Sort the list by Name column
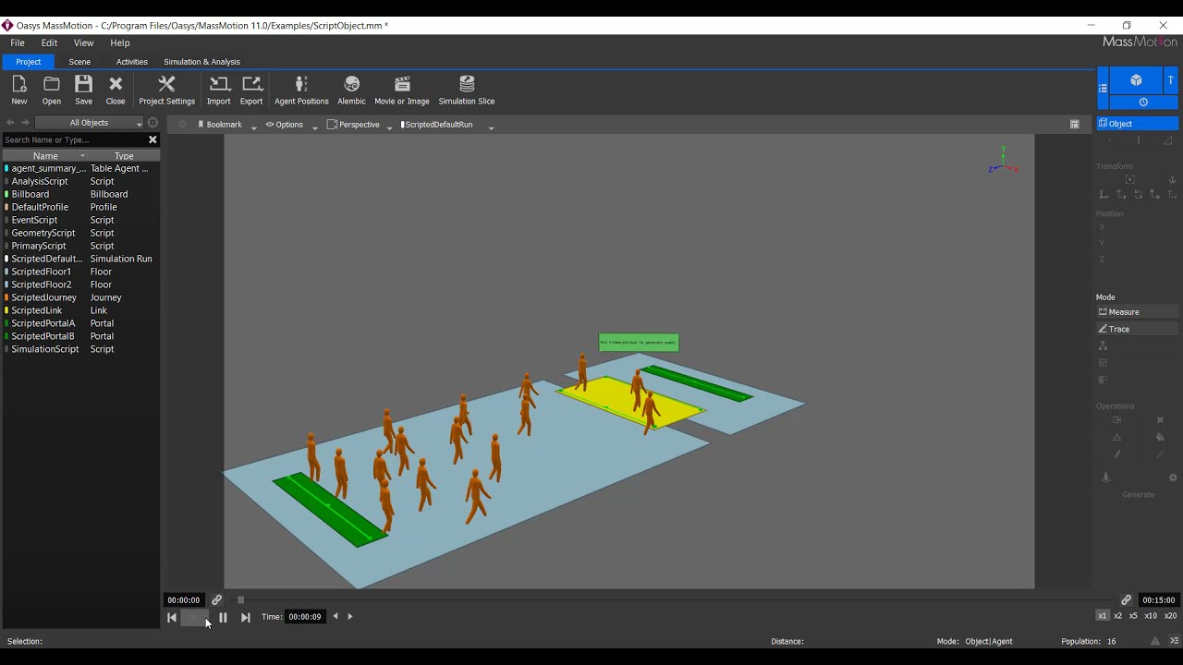The width and height of the screenshot is (1183, 665). (x=45, y=156)
